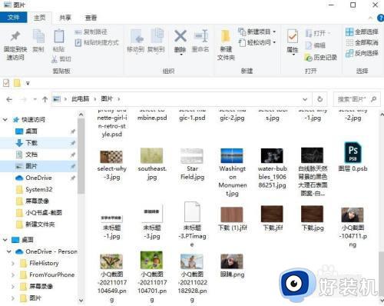Click the Copy to icon
This screenshot has height=306, width=384.
(x=156, y=41)
